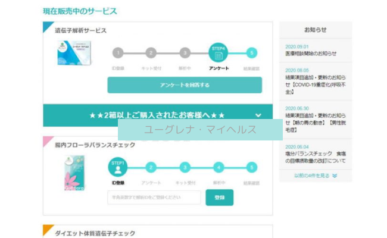Click the お知らせ panel header
This screenshot has width=387, height=238.
316,30
